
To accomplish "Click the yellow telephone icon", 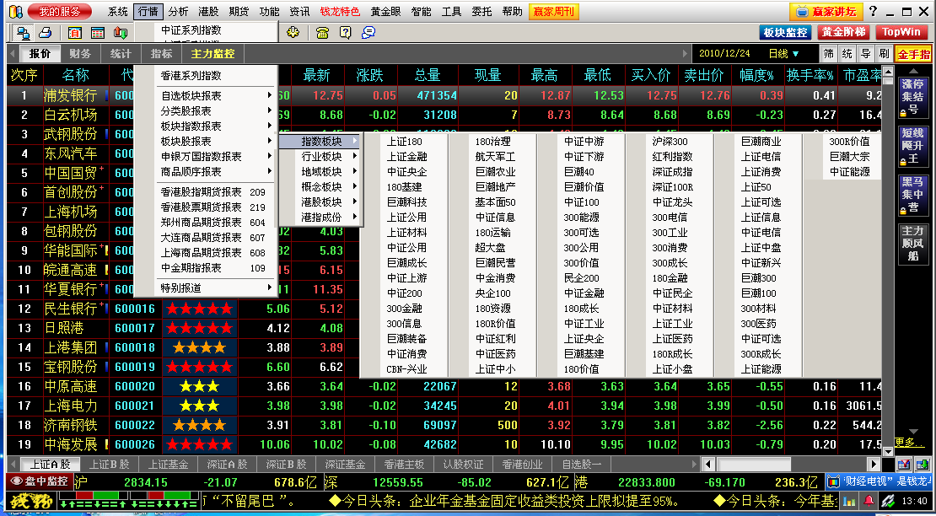I will tap(322, 32).
